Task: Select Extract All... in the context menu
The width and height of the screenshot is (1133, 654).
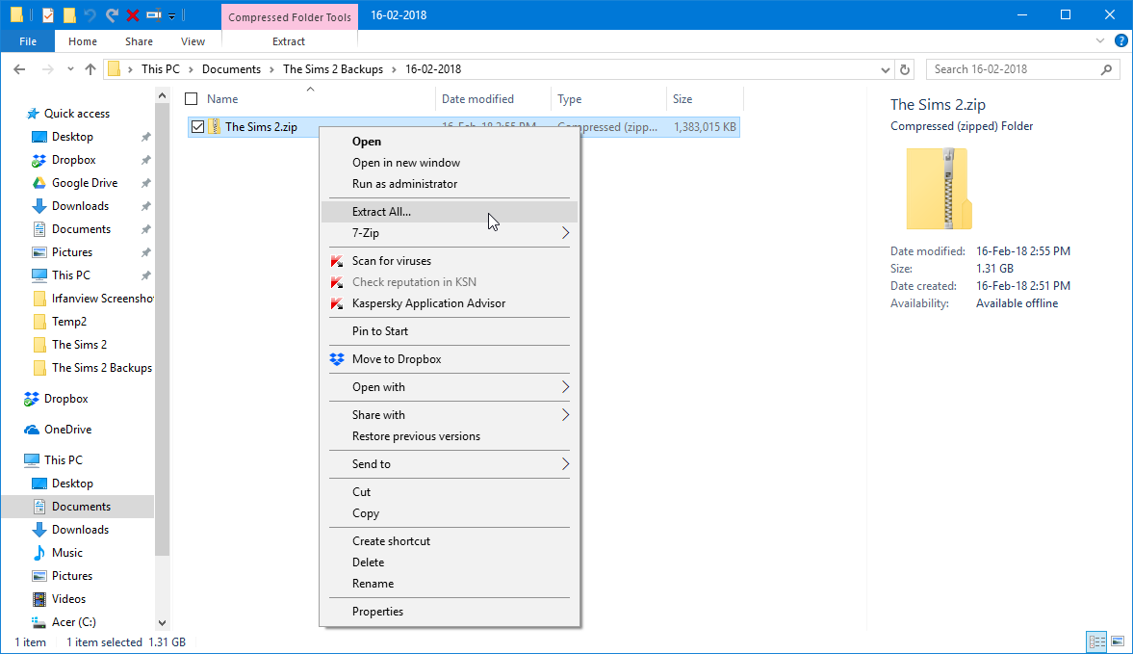Action: 449,212
